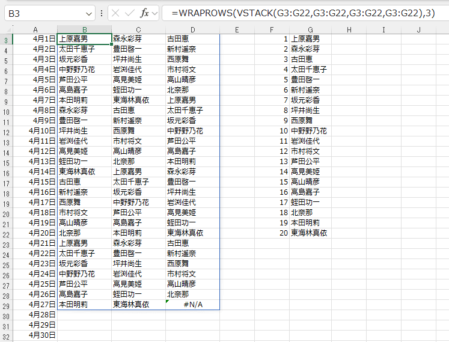Select the cell containing 4月1日
The width and height of the screenshot is (449, 342).
tap(36, 39)
